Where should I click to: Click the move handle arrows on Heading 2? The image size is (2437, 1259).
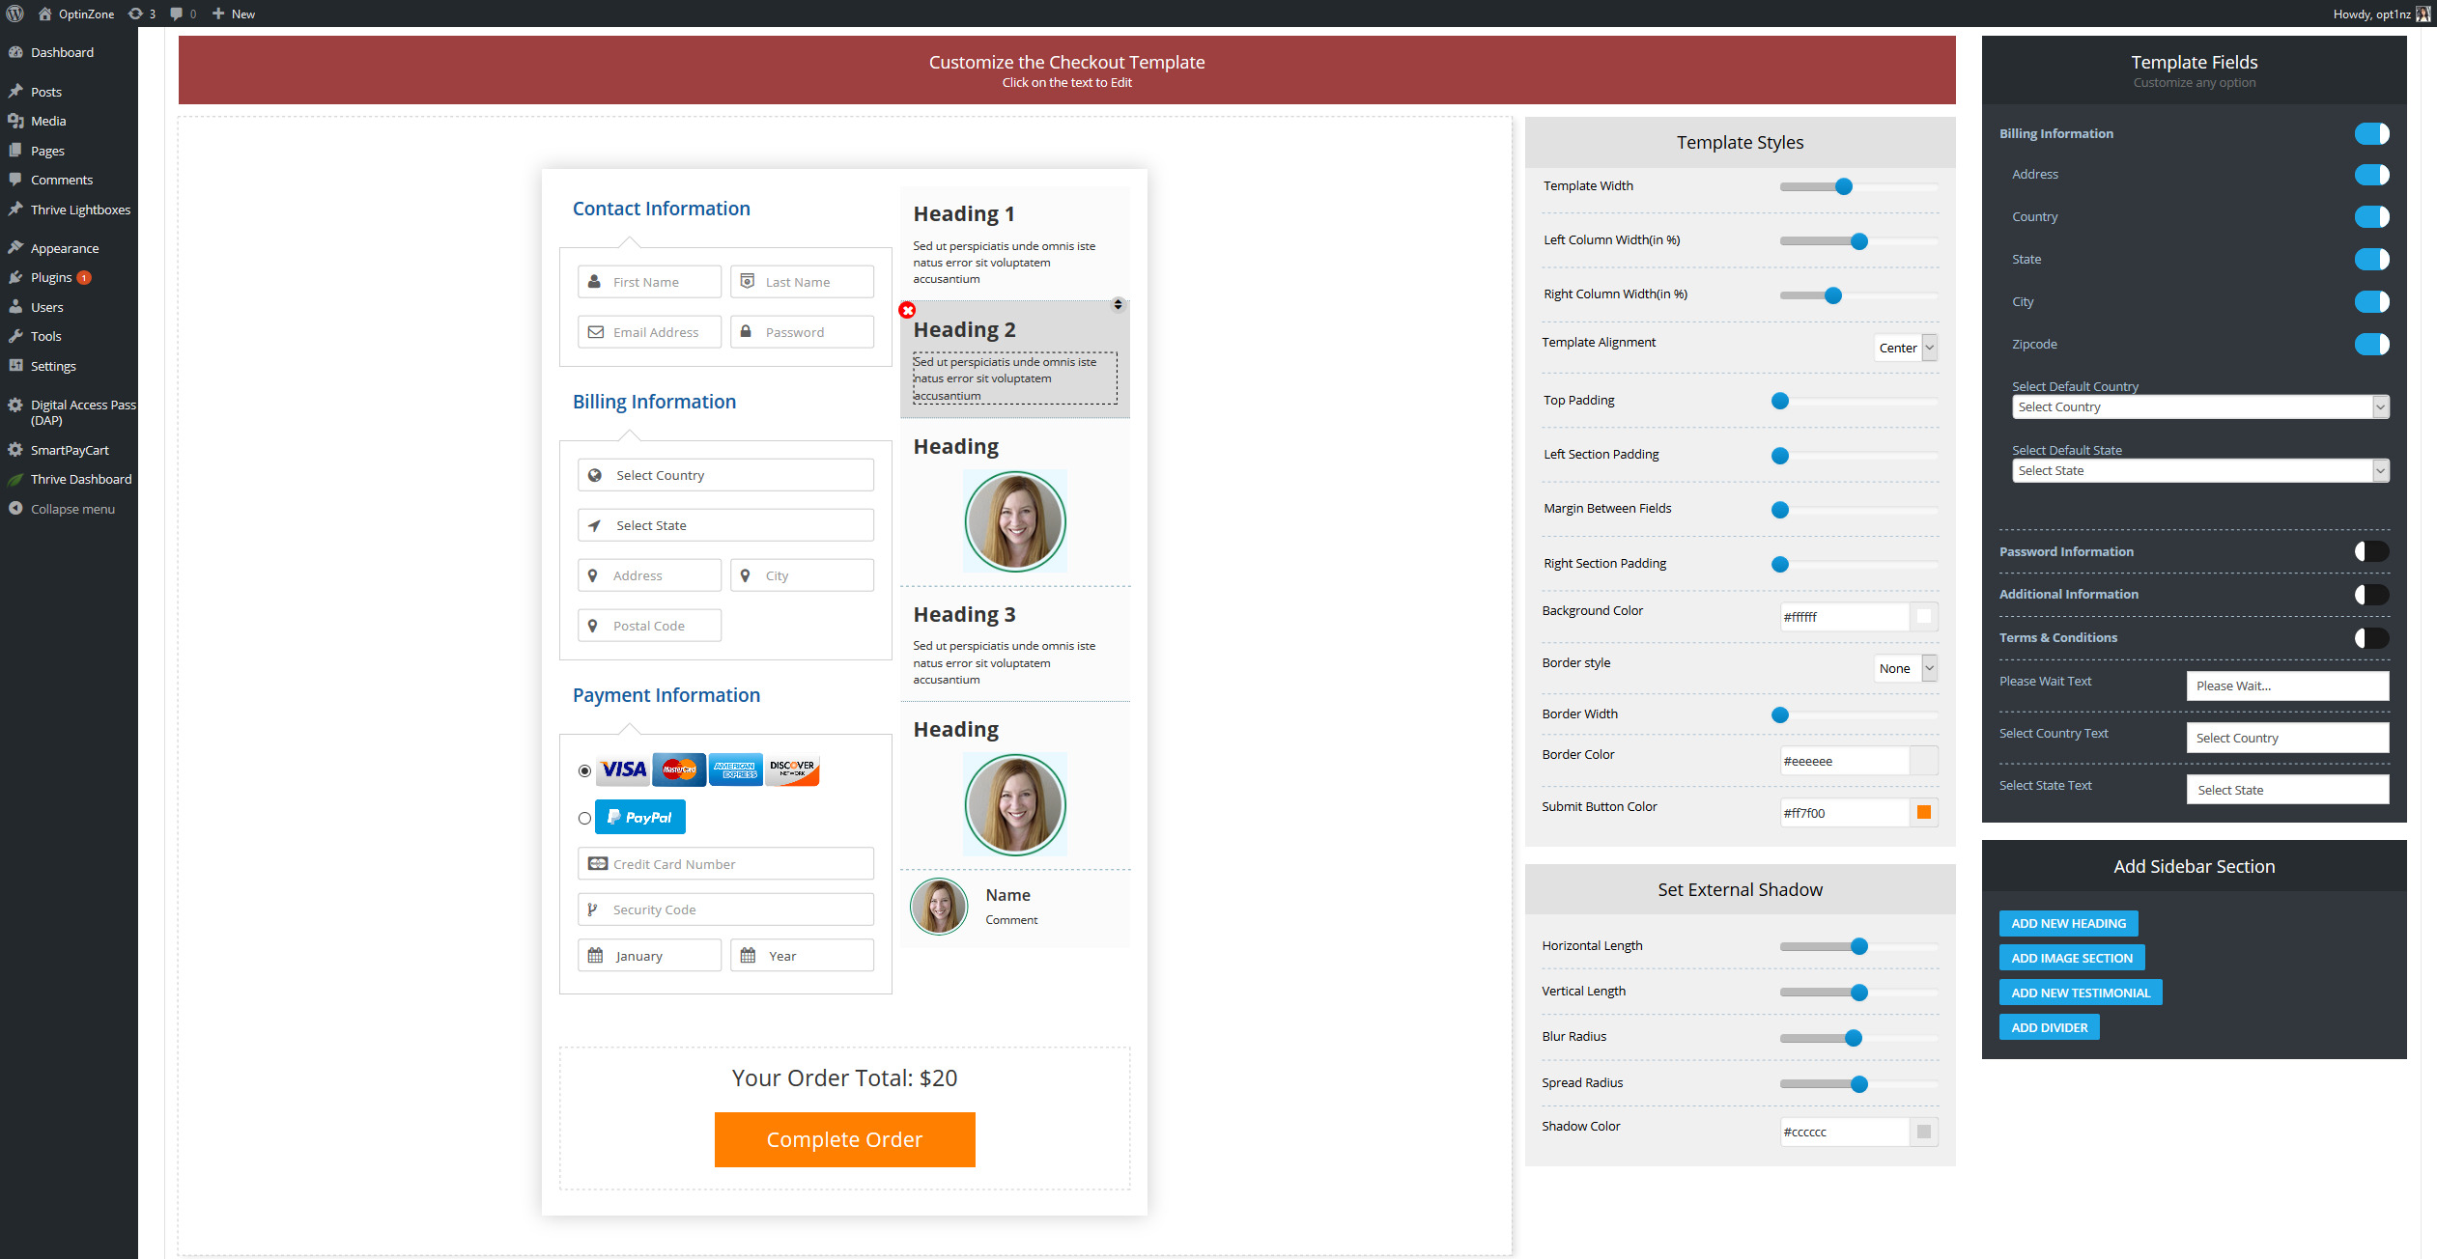(1118, 304)
